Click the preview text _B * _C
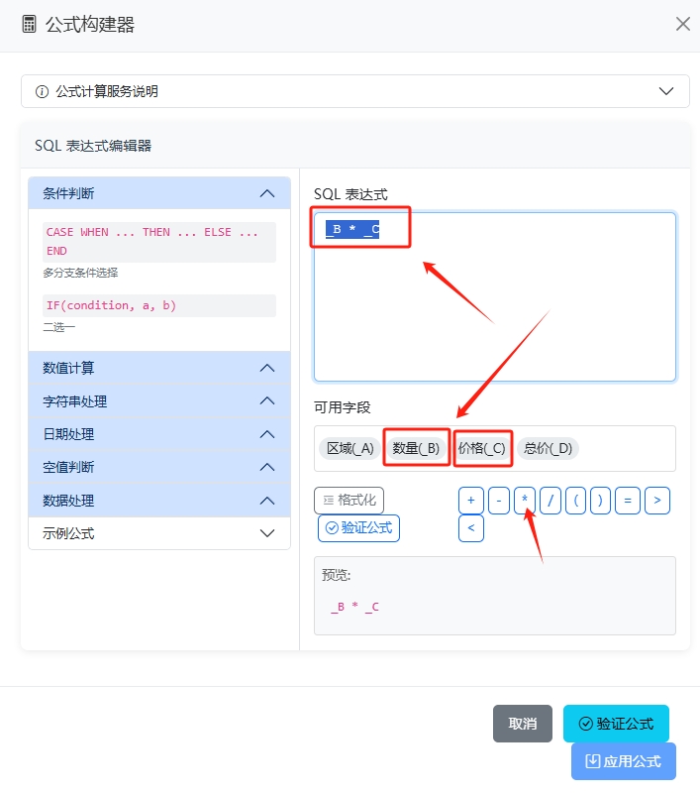This screenshot has width=700, height=794. 354,607
